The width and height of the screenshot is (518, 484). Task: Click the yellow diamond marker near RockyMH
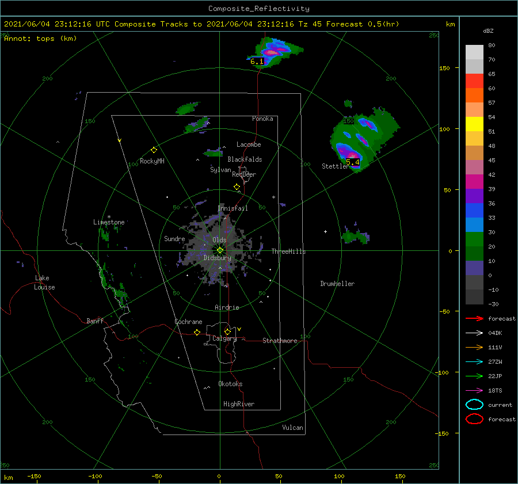pos(154,150)
